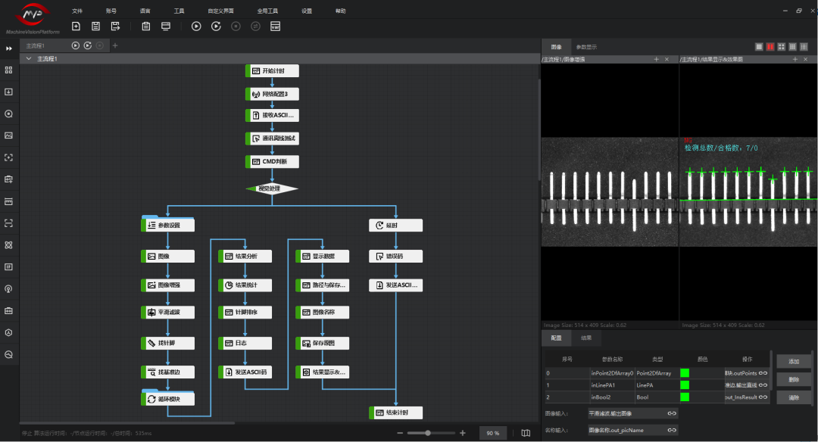The width and height of the screenshot is (818, 442).
Task: Click the new solution file icon
Action: 76,26
